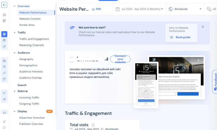Image resolution: width=217 pixels, height=130 pixels.
Task: Collapse the Overview section
Action: coord(15,6)
